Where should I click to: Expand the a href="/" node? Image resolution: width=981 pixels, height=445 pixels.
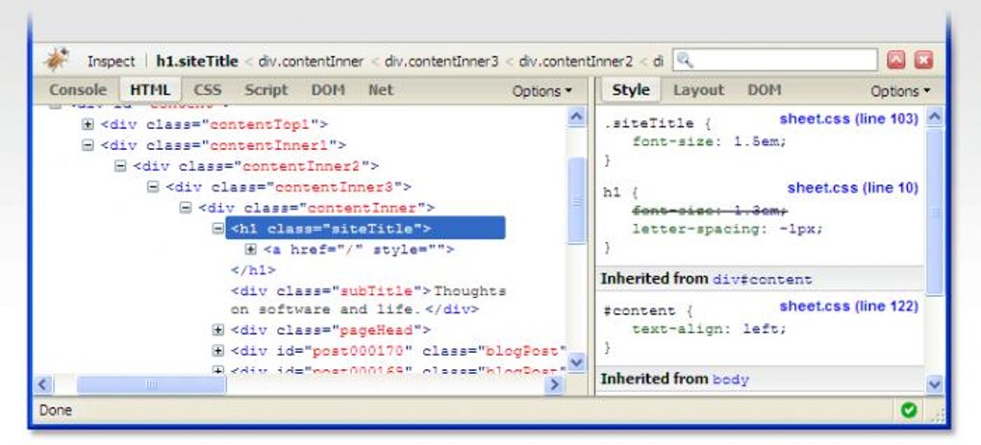point(250,249)
